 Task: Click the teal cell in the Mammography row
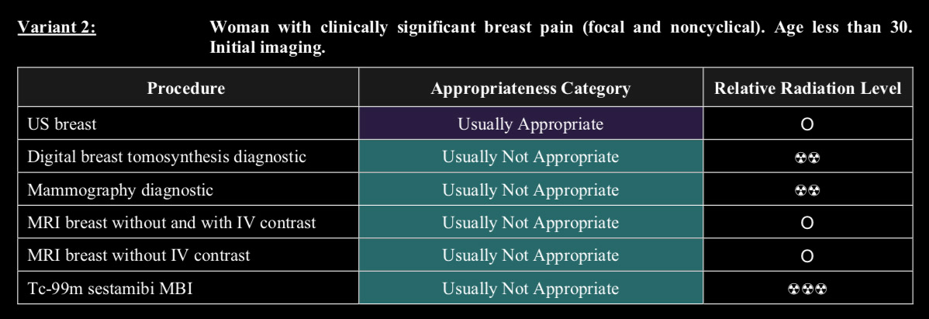531,189
